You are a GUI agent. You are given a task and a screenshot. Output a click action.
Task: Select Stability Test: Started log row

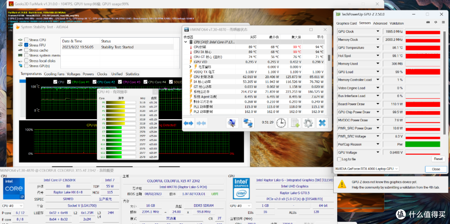click(x=117, y=47)
